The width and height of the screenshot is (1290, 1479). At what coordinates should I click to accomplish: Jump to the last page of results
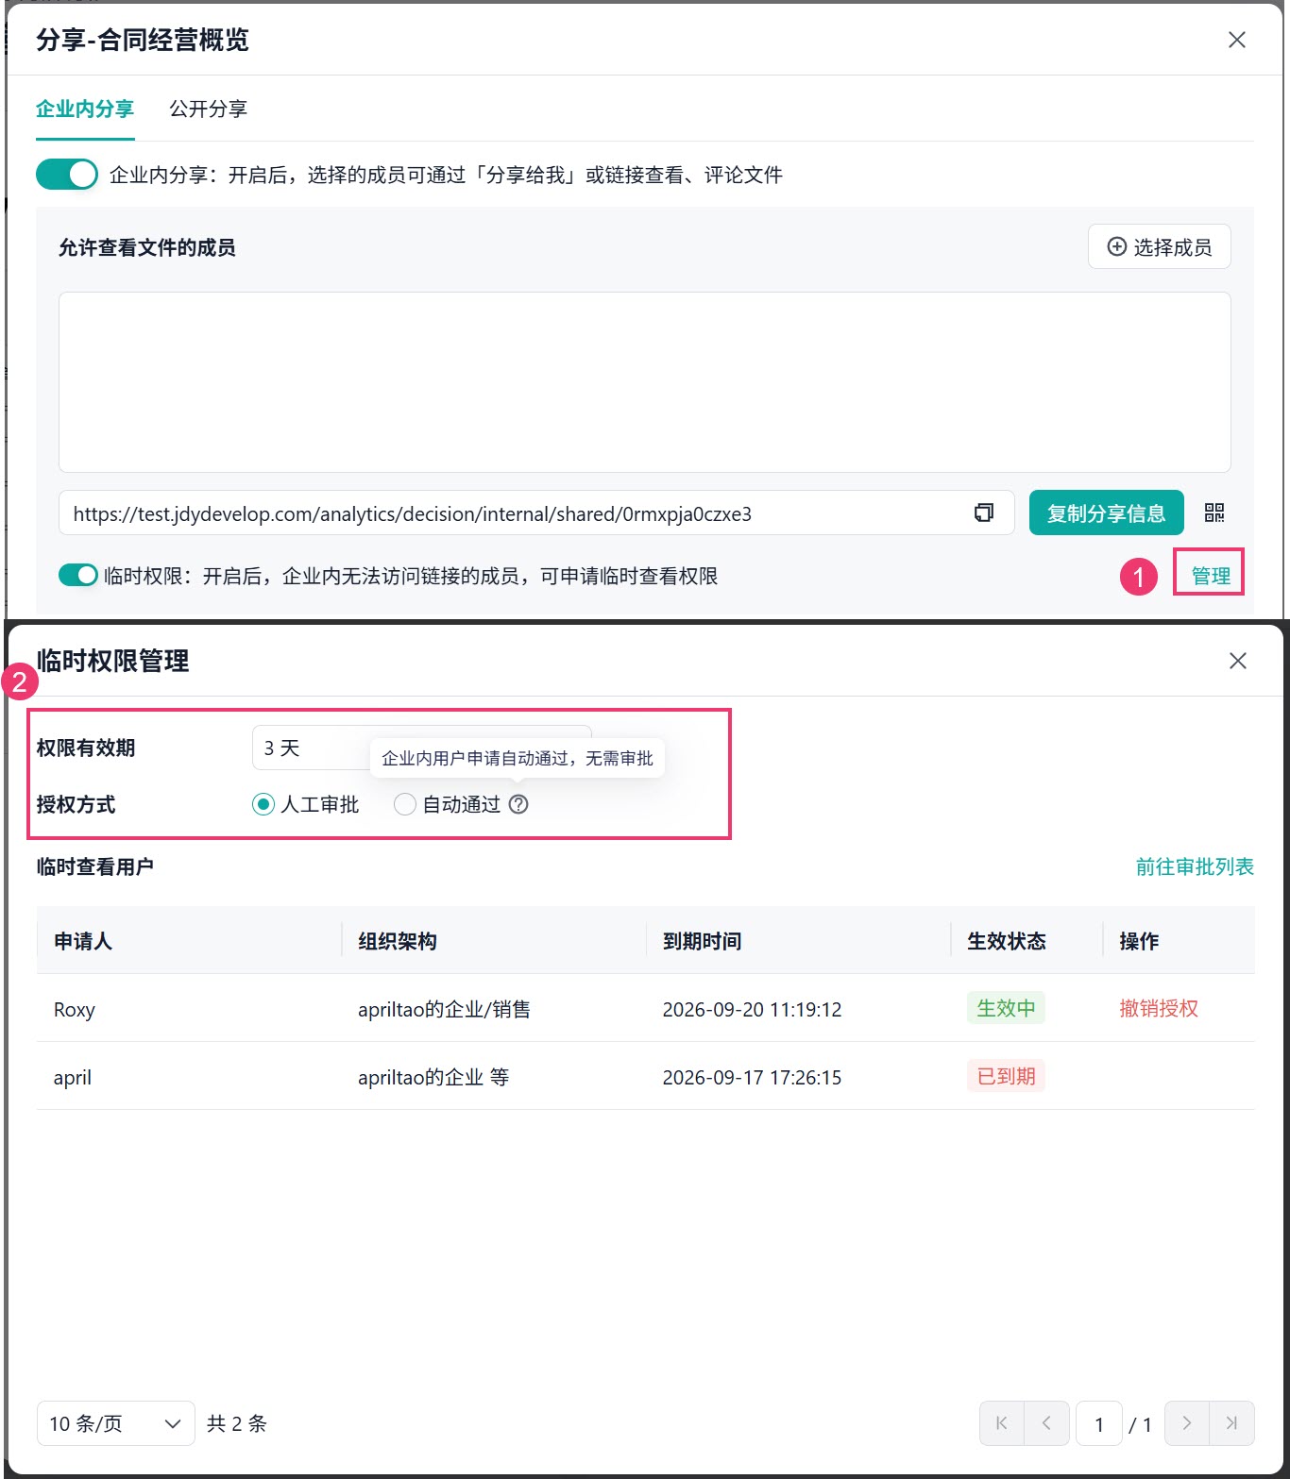1231,1423
